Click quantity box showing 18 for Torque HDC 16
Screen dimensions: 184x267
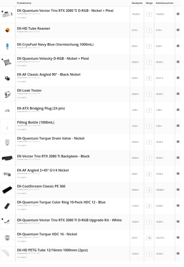(x=149, y=238)
